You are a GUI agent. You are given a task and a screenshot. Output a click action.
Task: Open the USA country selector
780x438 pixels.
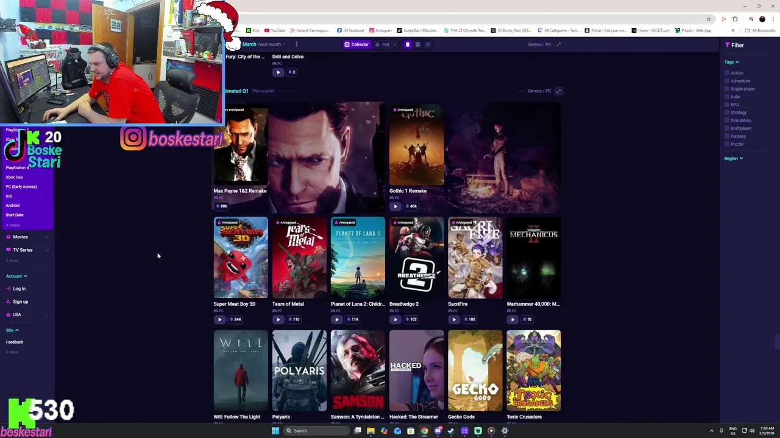point(27,315)
